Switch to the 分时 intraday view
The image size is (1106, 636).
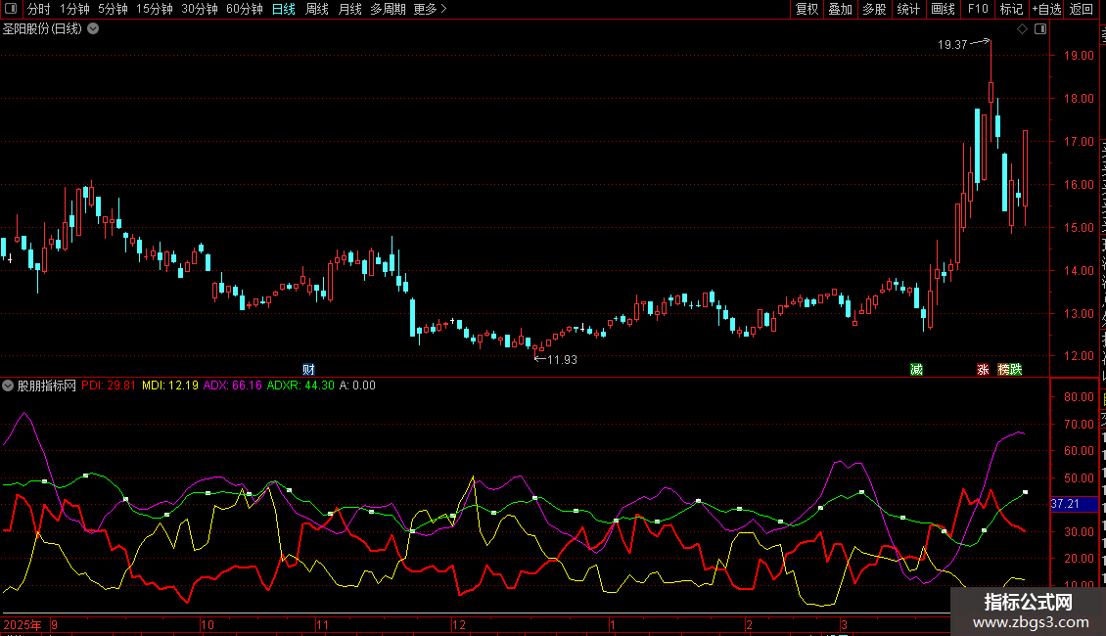coord(38,9)
